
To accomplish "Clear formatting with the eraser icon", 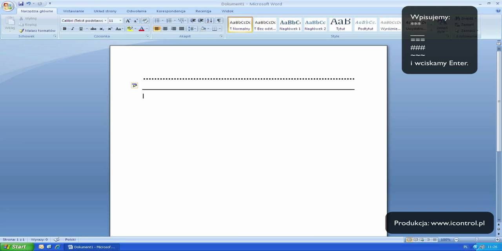I will [x=145, y=21].
